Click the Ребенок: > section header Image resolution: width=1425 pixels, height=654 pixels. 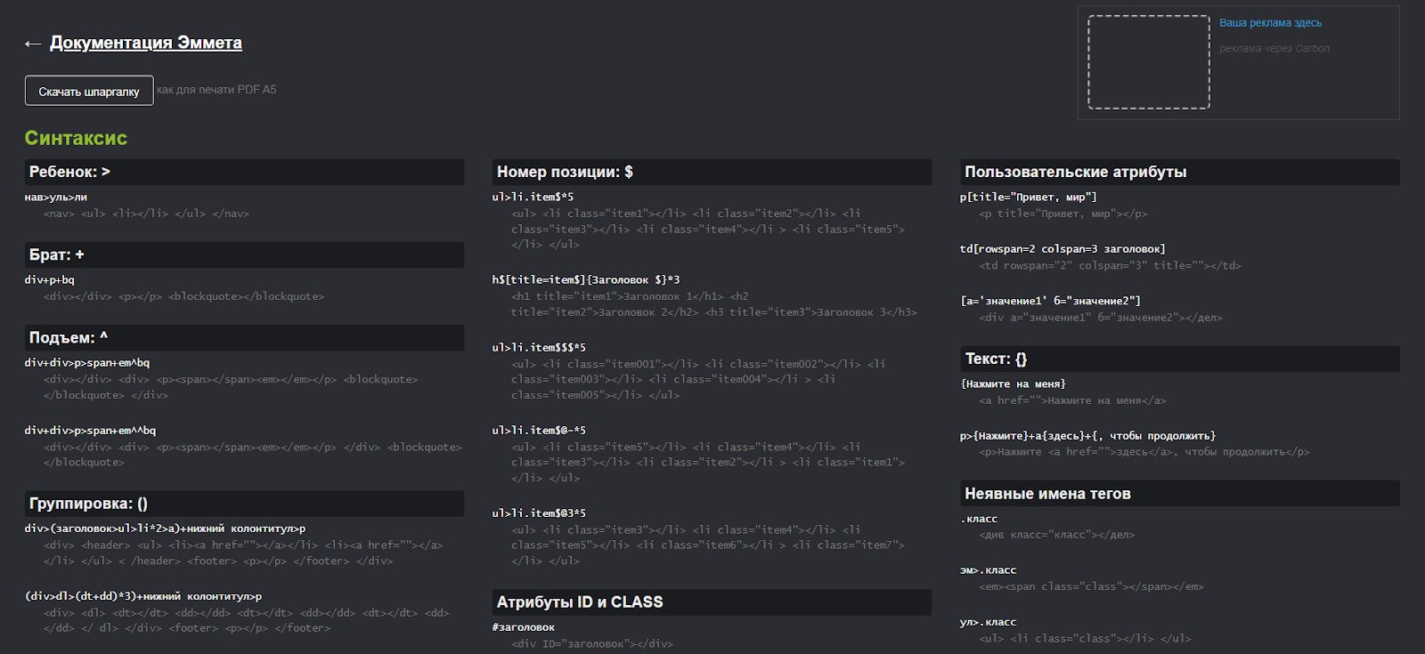[x=244, y=172]
